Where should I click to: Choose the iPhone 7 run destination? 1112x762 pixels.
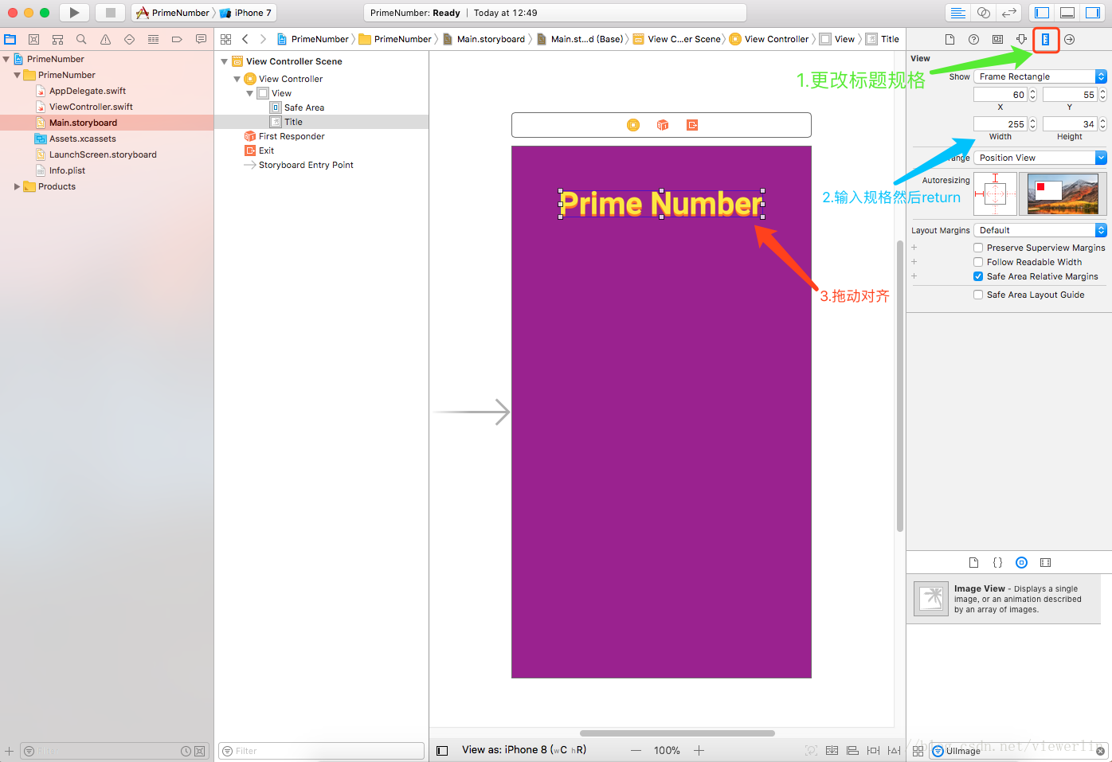[246, 13]
